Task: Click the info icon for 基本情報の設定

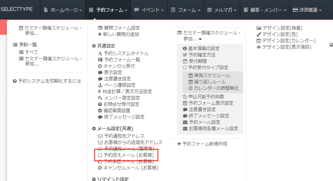Action: [185, 49]
